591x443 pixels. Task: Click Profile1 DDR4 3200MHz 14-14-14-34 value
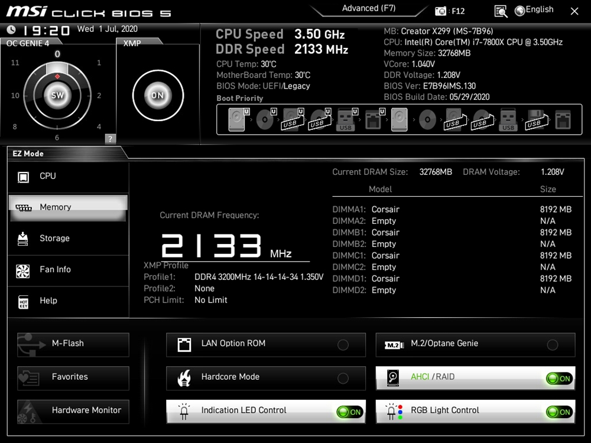pyautogui.click(x=259, y=277)
